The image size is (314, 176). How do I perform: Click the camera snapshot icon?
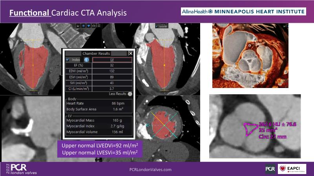click(x=95, y=26)
